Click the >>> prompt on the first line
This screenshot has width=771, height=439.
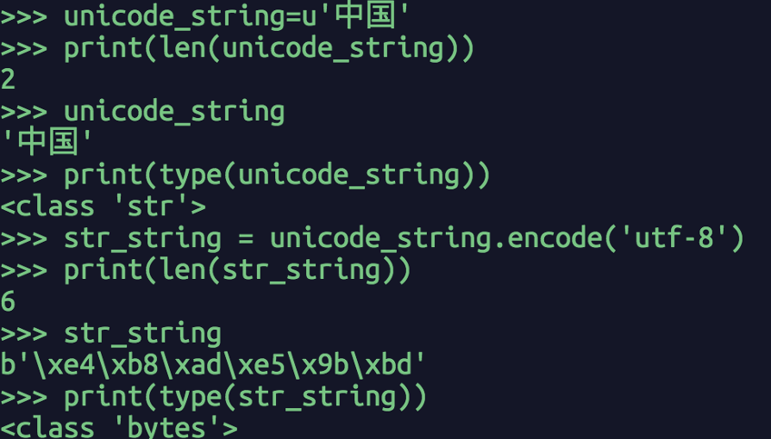[x=24, y=16]
